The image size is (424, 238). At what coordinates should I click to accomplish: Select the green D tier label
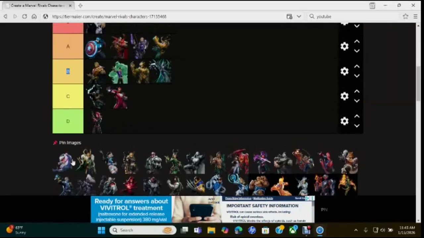tap(68, 121)
